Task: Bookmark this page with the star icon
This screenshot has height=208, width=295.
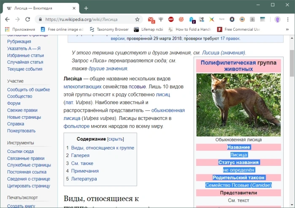Action: tap(137, 19)
